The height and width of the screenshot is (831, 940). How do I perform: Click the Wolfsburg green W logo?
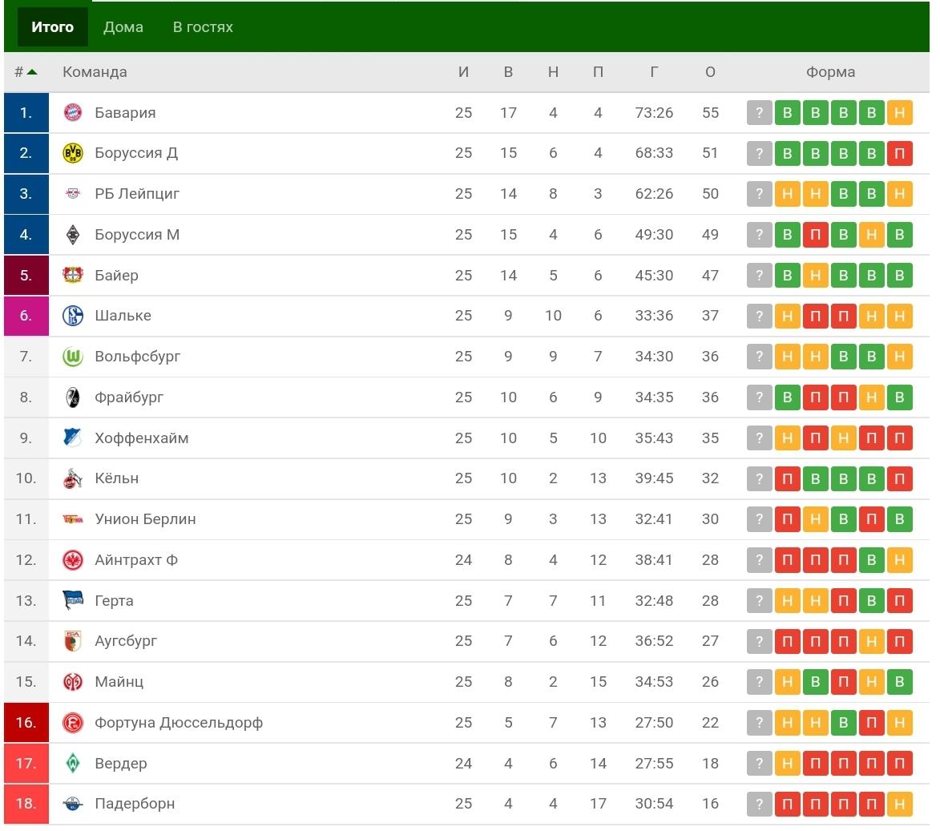pyautogui.click(x=73, y=357)
